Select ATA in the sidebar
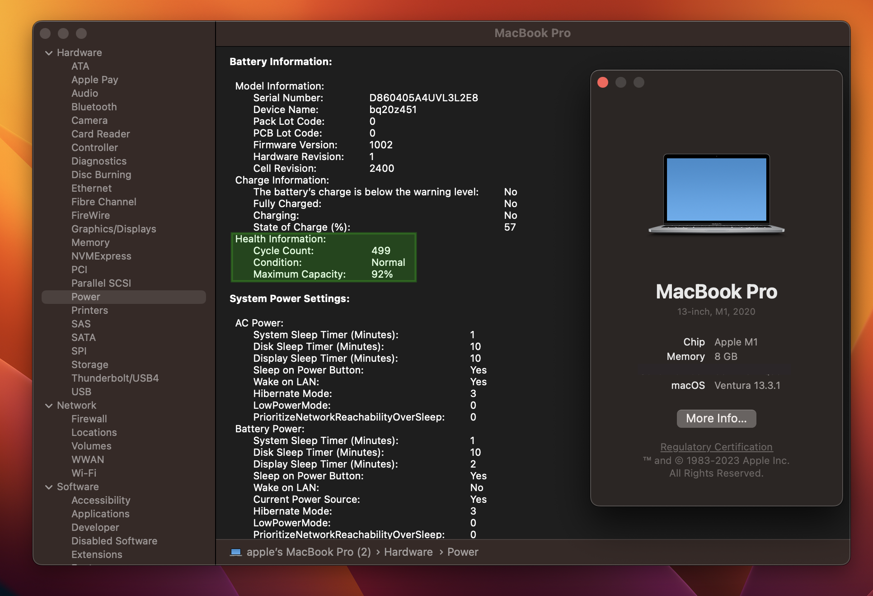This screenshot has width=873, height=596. click(80, 66)
